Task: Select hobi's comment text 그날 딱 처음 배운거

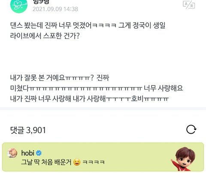Action: [x=46, y=162]
